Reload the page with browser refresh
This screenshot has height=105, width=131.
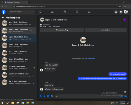[x=10, y=7]
